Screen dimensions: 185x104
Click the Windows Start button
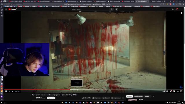coord(2,103)
